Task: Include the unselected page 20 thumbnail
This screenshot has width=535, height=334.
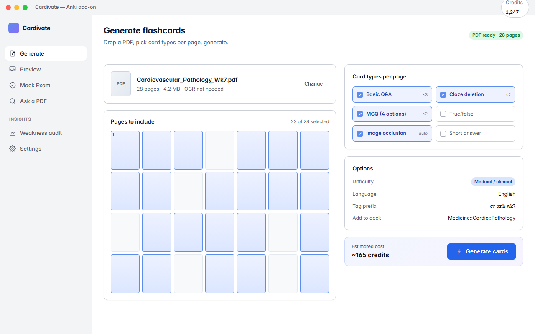Action: [283, 233]
